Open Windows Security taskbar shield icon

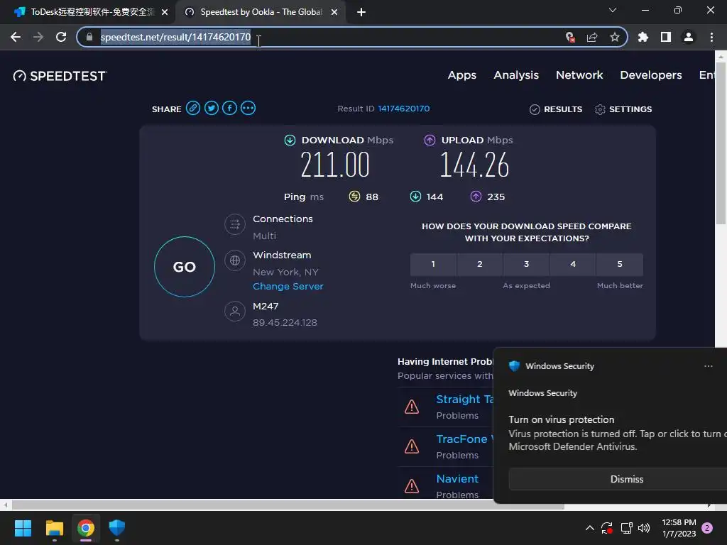point(117,528)
